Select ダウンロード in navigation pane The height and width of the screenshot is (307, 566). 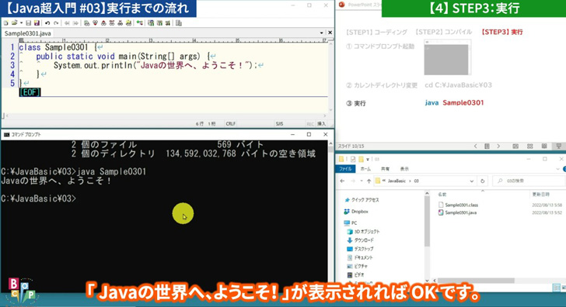click(x=360, y=240)
